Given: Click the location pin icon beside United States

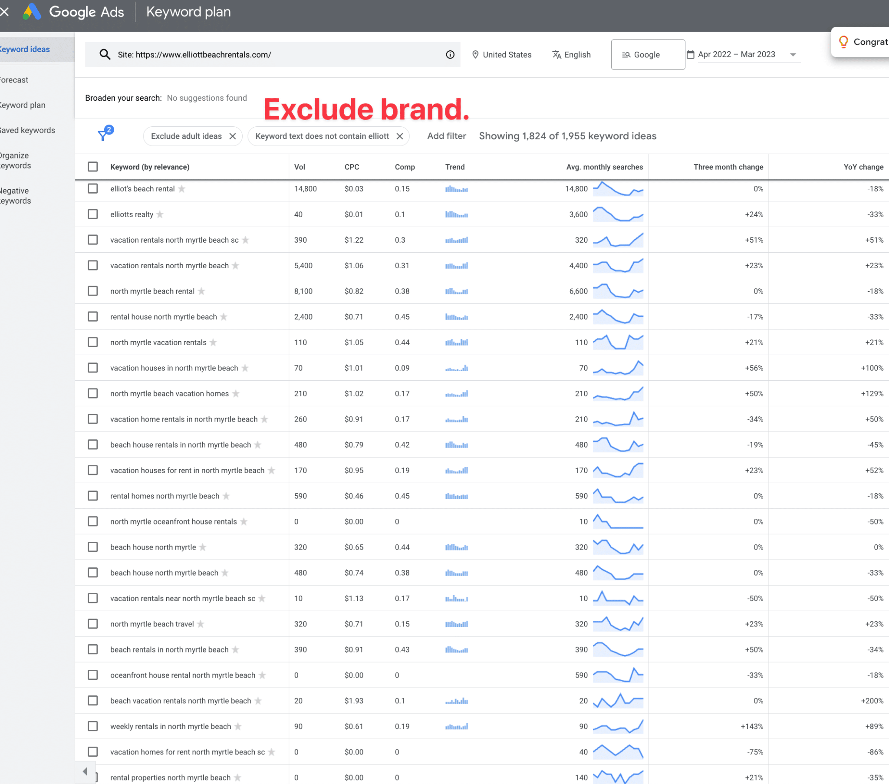Looking at the screenshot, I should pos(475,54).
